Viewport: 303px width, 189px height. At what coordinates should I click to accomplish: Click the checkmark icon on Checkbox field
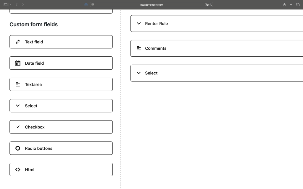tap(18, 127)
